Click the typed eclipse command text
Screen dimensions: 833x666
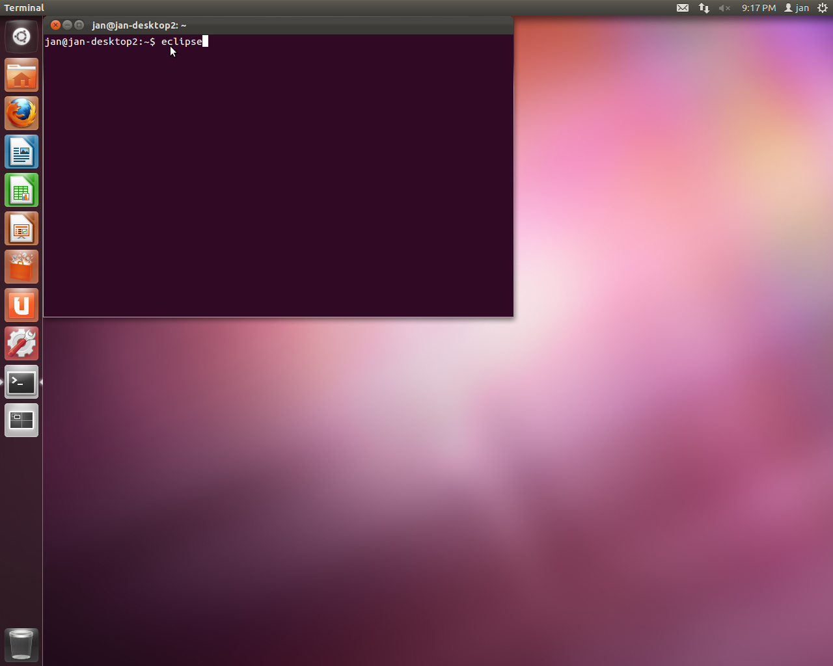(x=182, y=42)
